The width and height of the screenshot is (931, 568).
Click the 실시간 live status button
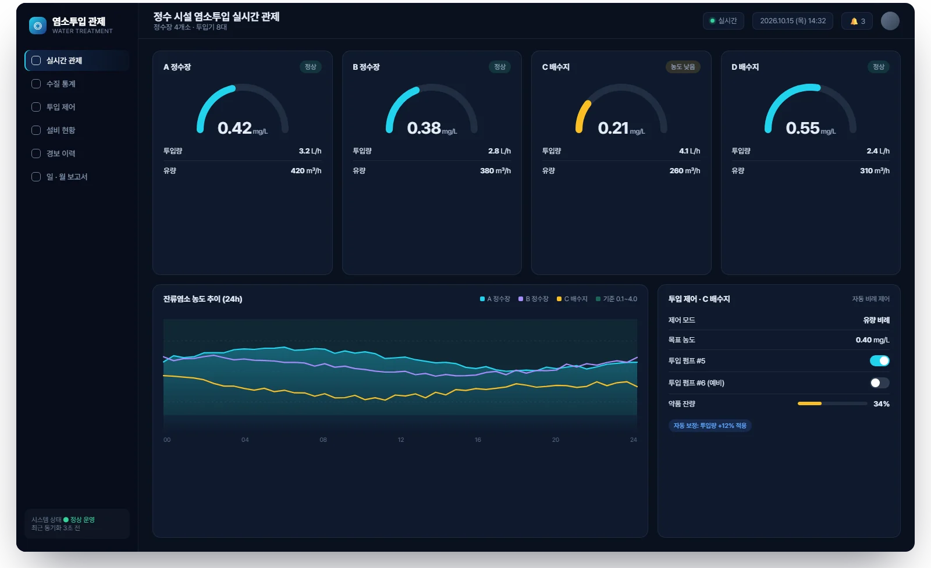723,21
